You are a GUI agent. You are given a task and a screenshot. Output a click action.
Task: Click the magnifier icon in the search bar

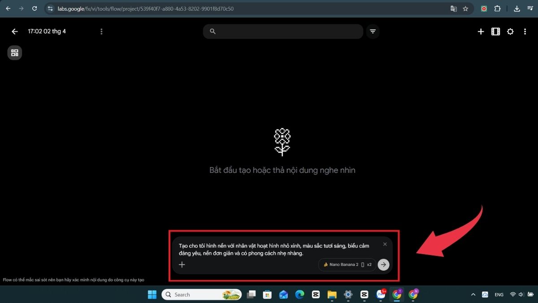pyautogui.click(x=212, y=31)
